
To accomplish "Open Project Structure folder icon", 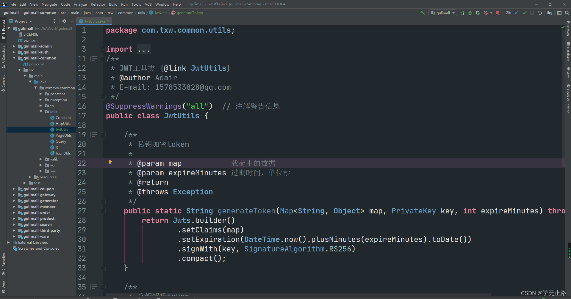I will point(550,13).
